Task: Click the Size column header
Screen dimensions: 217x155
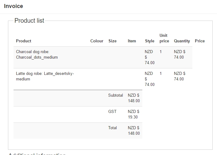Action: point(112,41)
